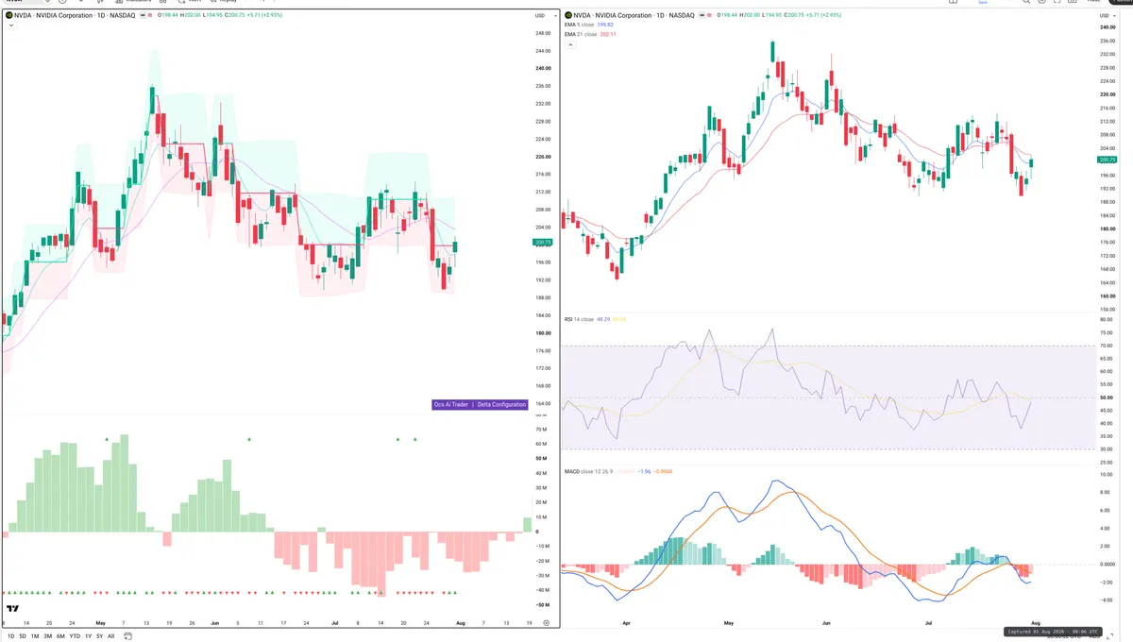Choose the 5Y time range
The image size is (1133, 642).
tap(99, 636)
